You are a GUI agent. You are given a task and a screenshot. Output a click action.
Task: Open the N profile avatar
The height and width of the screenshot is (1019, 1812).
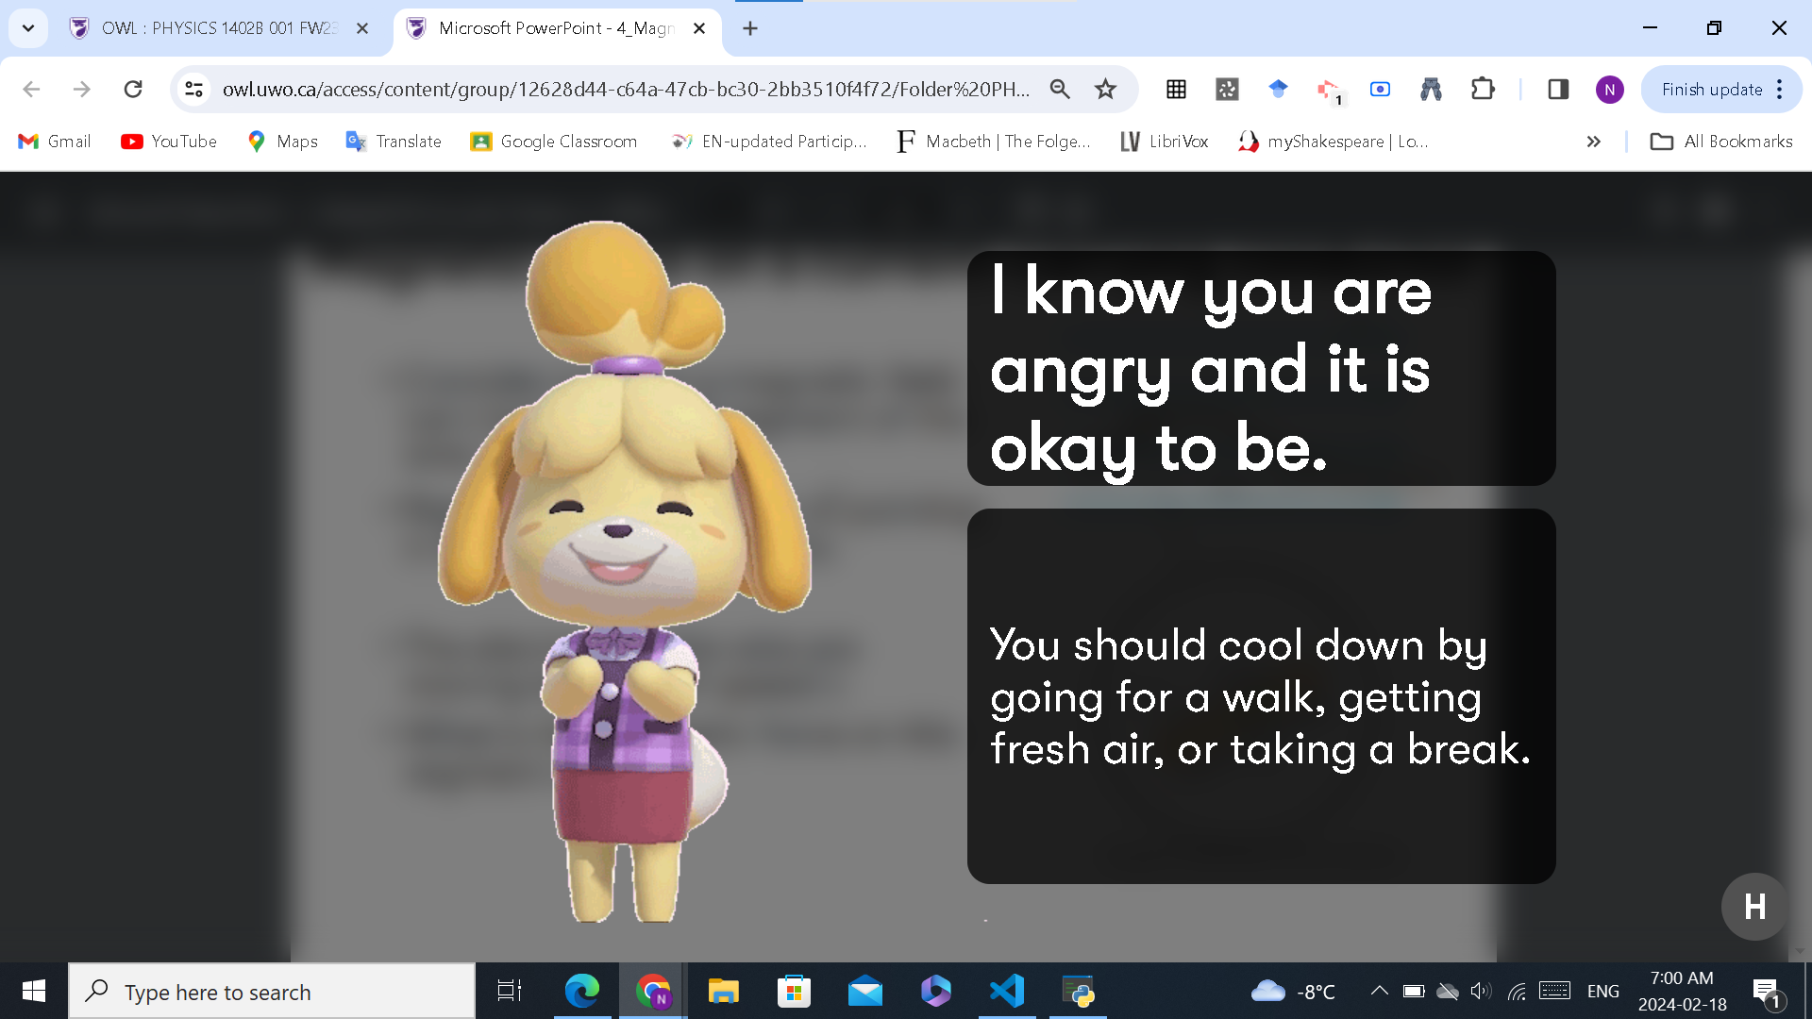point(1609,89)
